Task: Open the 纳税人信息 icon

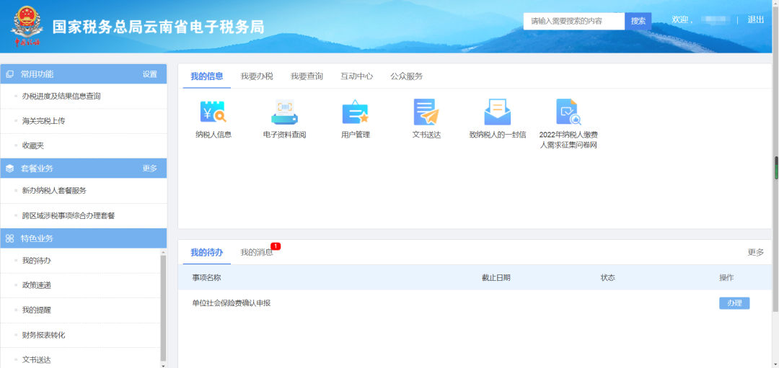Action: pyautogui.click(x=213, y=112)
